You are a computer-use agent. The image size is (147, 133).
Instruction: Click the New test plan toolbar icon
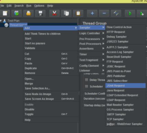pos(5,13)
